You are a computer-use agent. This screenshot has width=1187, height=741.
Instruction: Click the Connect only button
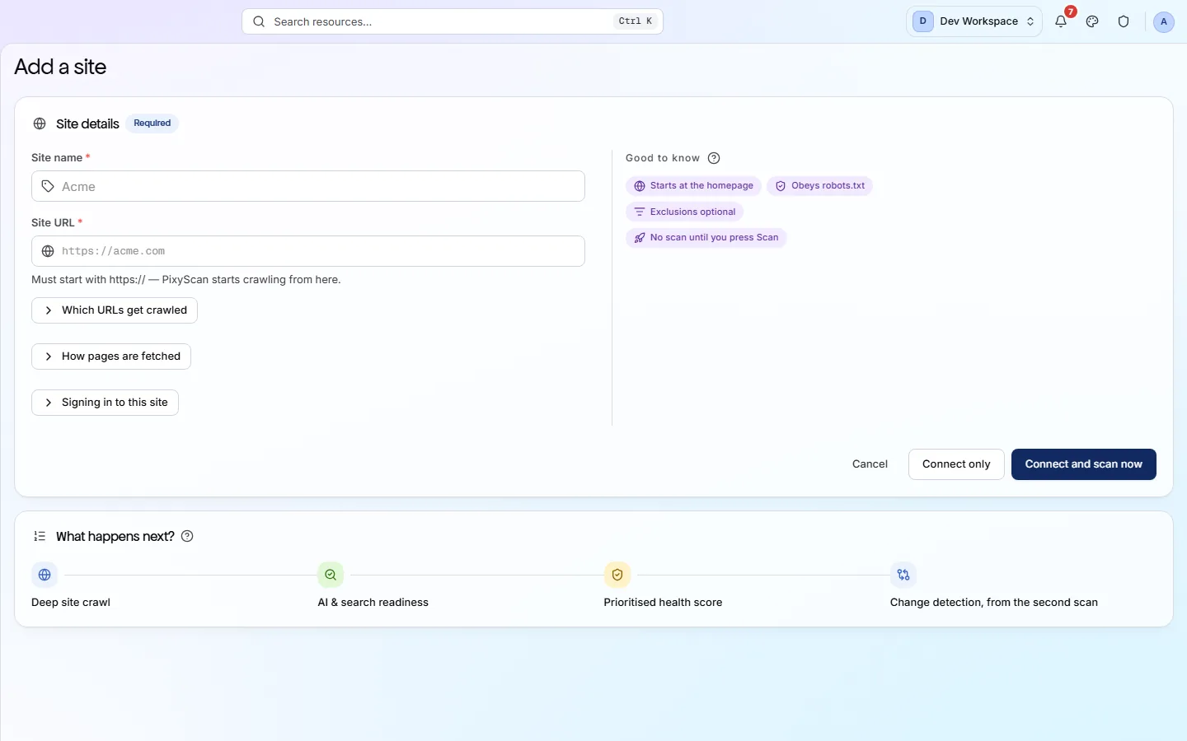956,464
